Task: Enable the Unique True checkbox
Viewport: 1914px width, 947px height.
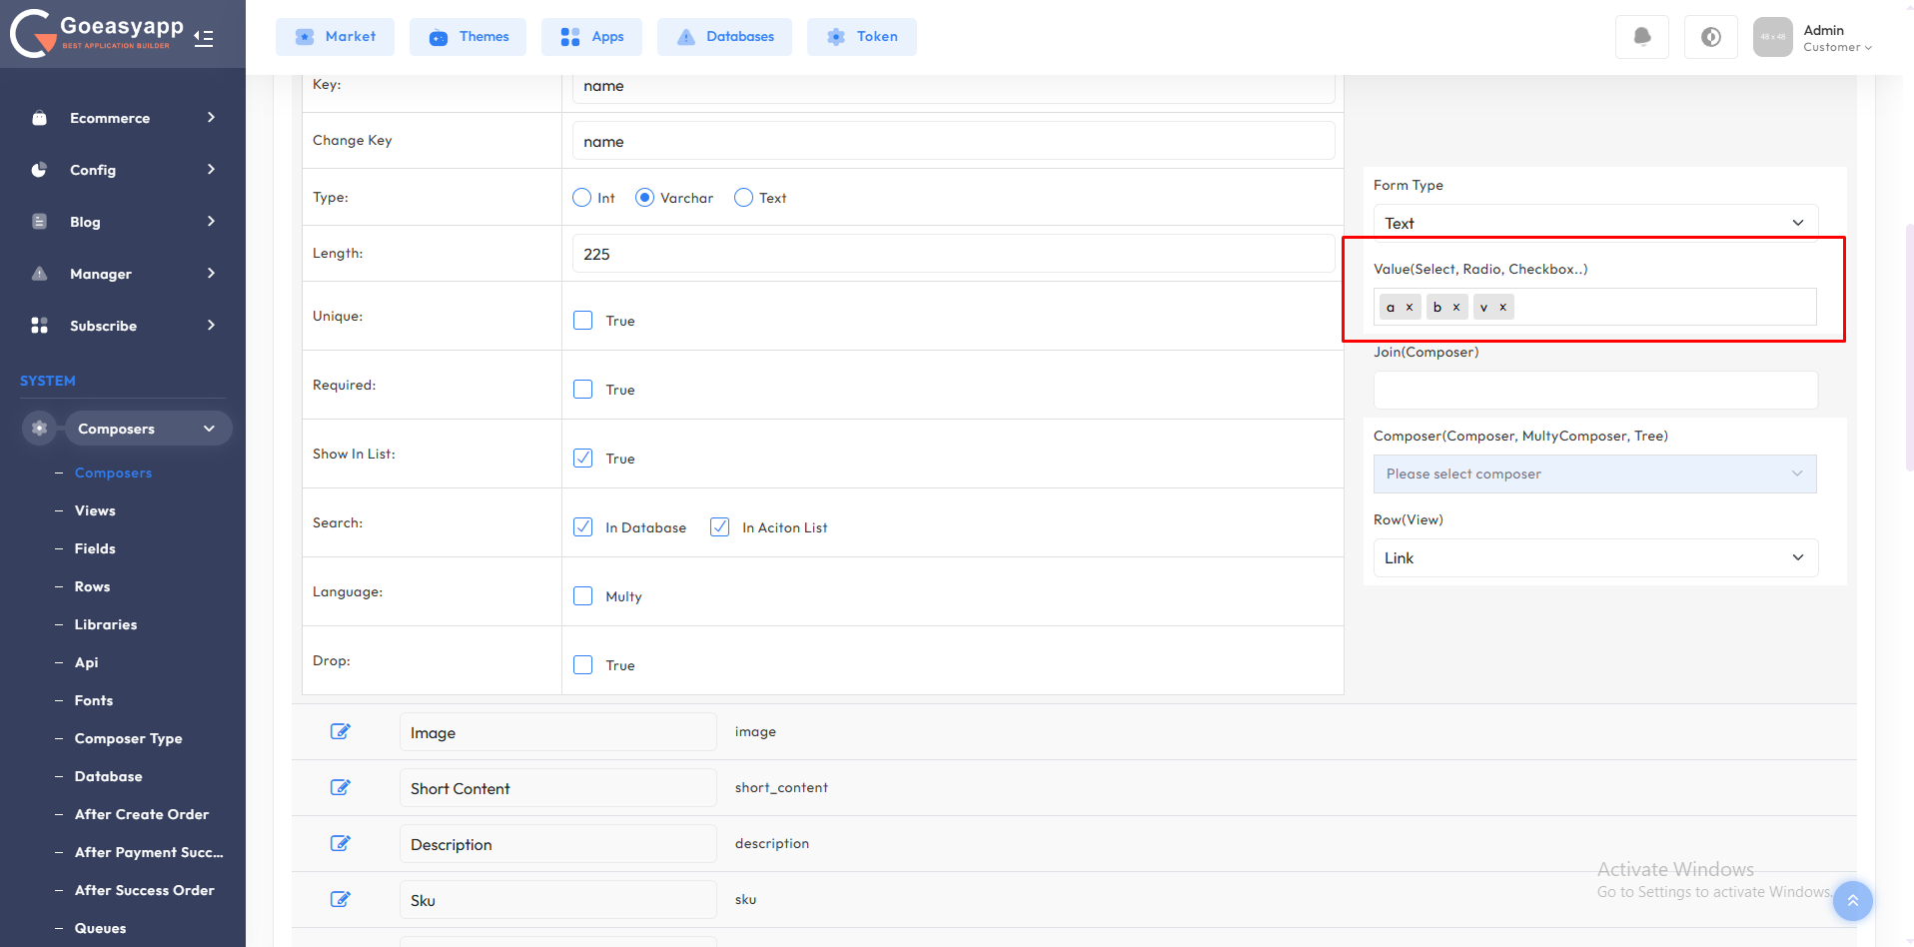Action: coord(583,321)
